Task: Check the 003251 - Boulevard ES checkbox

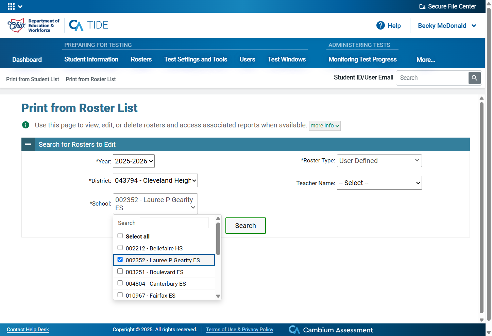Action: [x=120, y=271]
